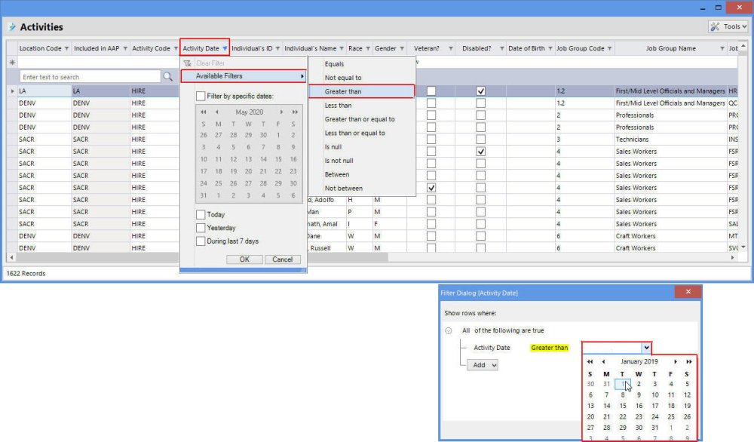Click the Location Code column filter icon

point(67,48)
